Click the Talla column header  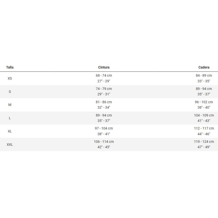click(10, 67)
